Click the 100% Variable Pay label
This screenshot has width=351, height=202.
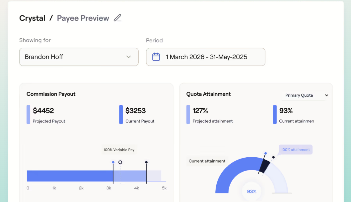click(x=119, y=150)
